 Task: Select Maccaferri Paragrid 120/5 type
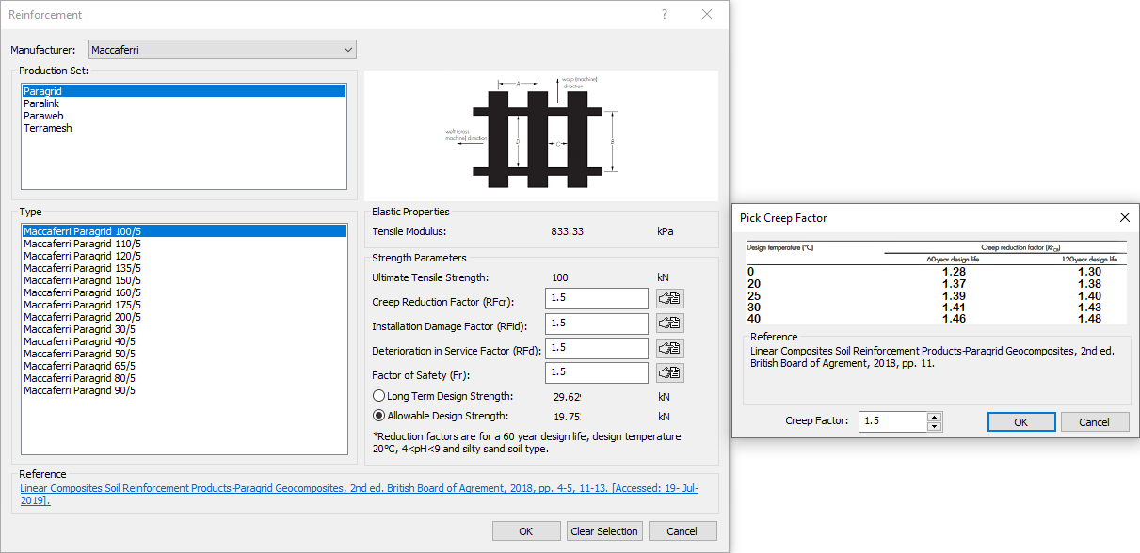coord(184,256)
